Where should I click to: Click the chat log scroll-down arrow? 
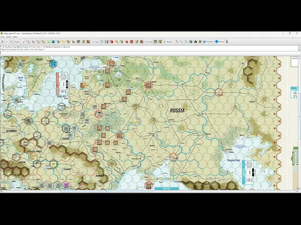[299, 50]
